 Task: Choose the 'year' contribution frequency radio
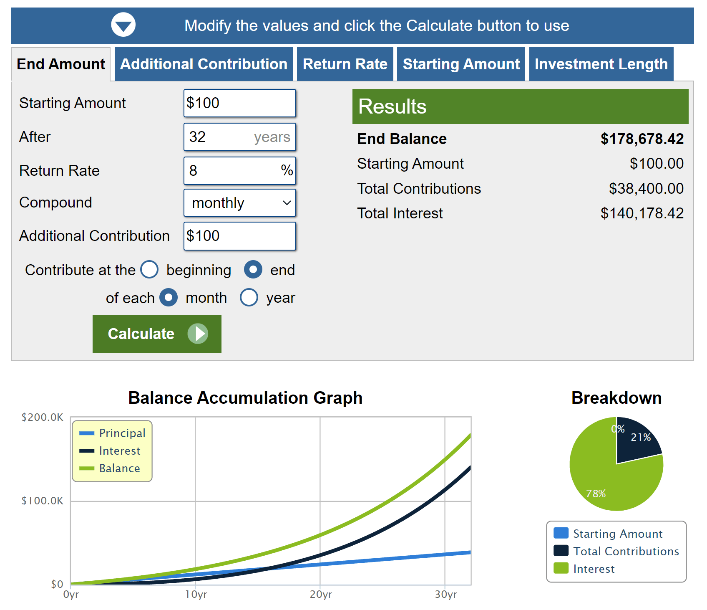pyautogui.click(x=249, y=298)
